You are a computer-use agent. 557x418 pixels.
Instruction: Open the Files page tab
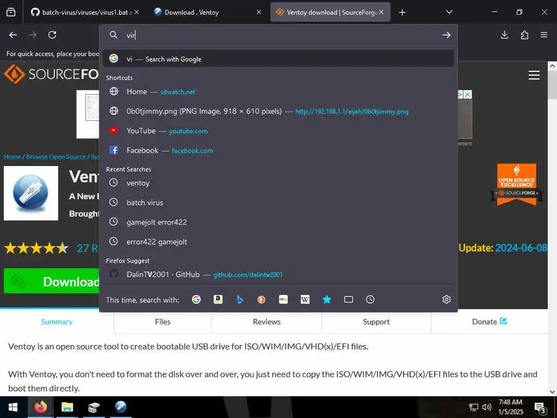point(163,322)
